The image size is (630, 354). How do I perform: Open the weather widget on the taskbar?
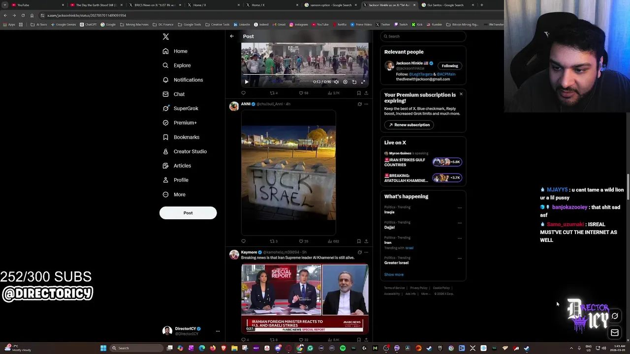[x=17, y=348]
